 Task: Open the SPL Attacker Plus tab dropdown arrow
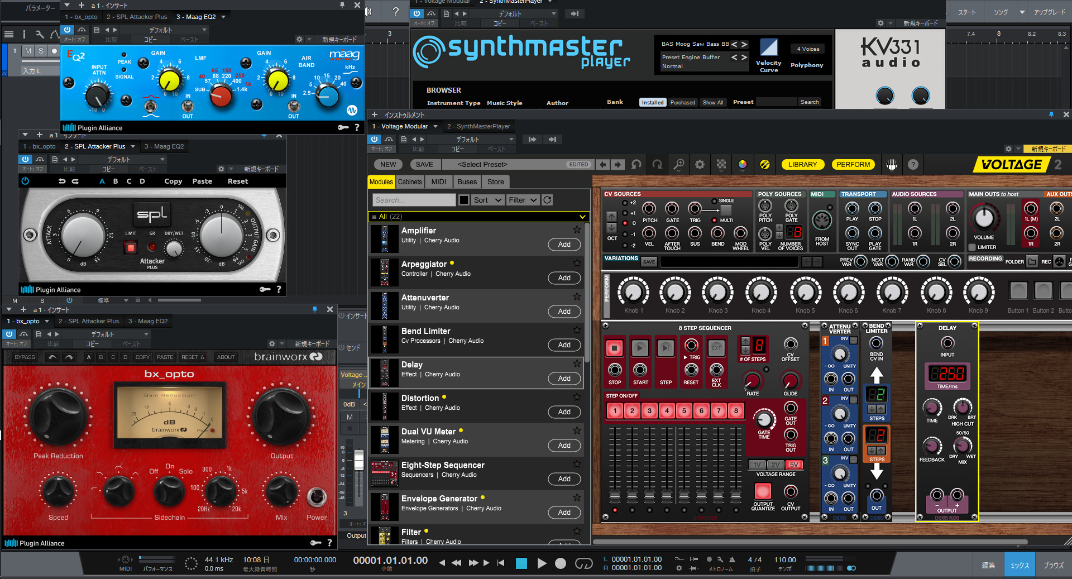133,146
